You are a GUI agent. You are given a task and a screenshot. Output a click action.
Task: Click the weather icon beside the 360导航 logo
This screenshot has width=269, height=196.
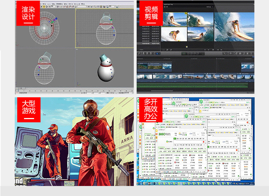pos(180,134)
